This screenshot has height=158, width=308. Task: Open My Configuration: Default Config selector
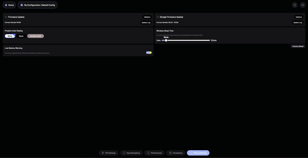coord(38,5)
